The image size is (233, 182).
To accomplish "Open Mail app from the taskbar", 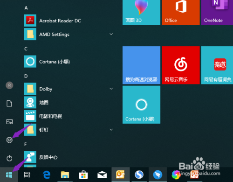I will point(102,175).
